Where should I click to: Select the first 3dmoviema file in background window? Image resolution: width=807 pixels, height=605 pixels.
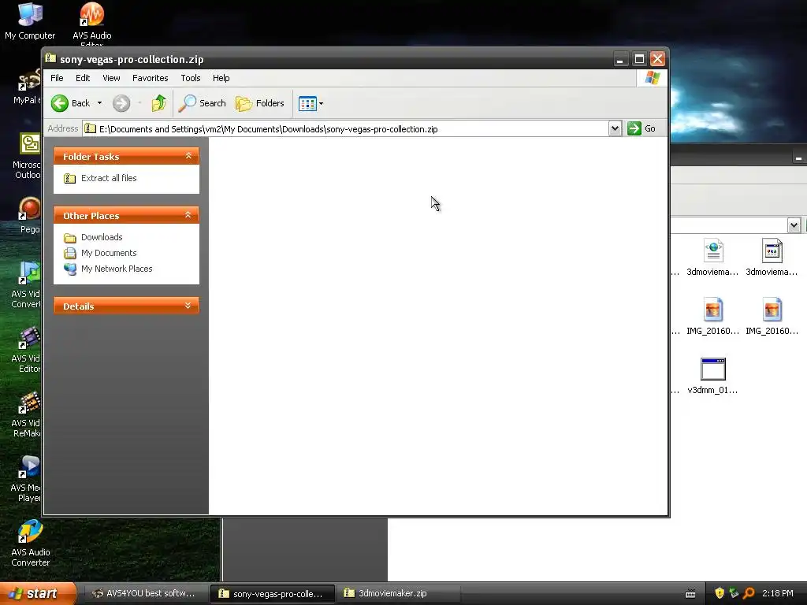712,258
